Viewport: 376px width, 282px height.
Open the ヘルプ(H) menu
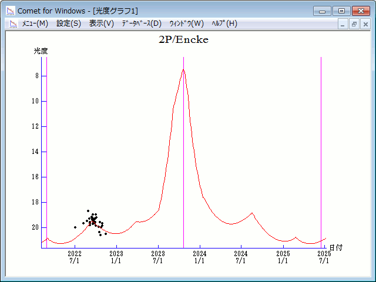pyautogui.click(x=224, y=23)
